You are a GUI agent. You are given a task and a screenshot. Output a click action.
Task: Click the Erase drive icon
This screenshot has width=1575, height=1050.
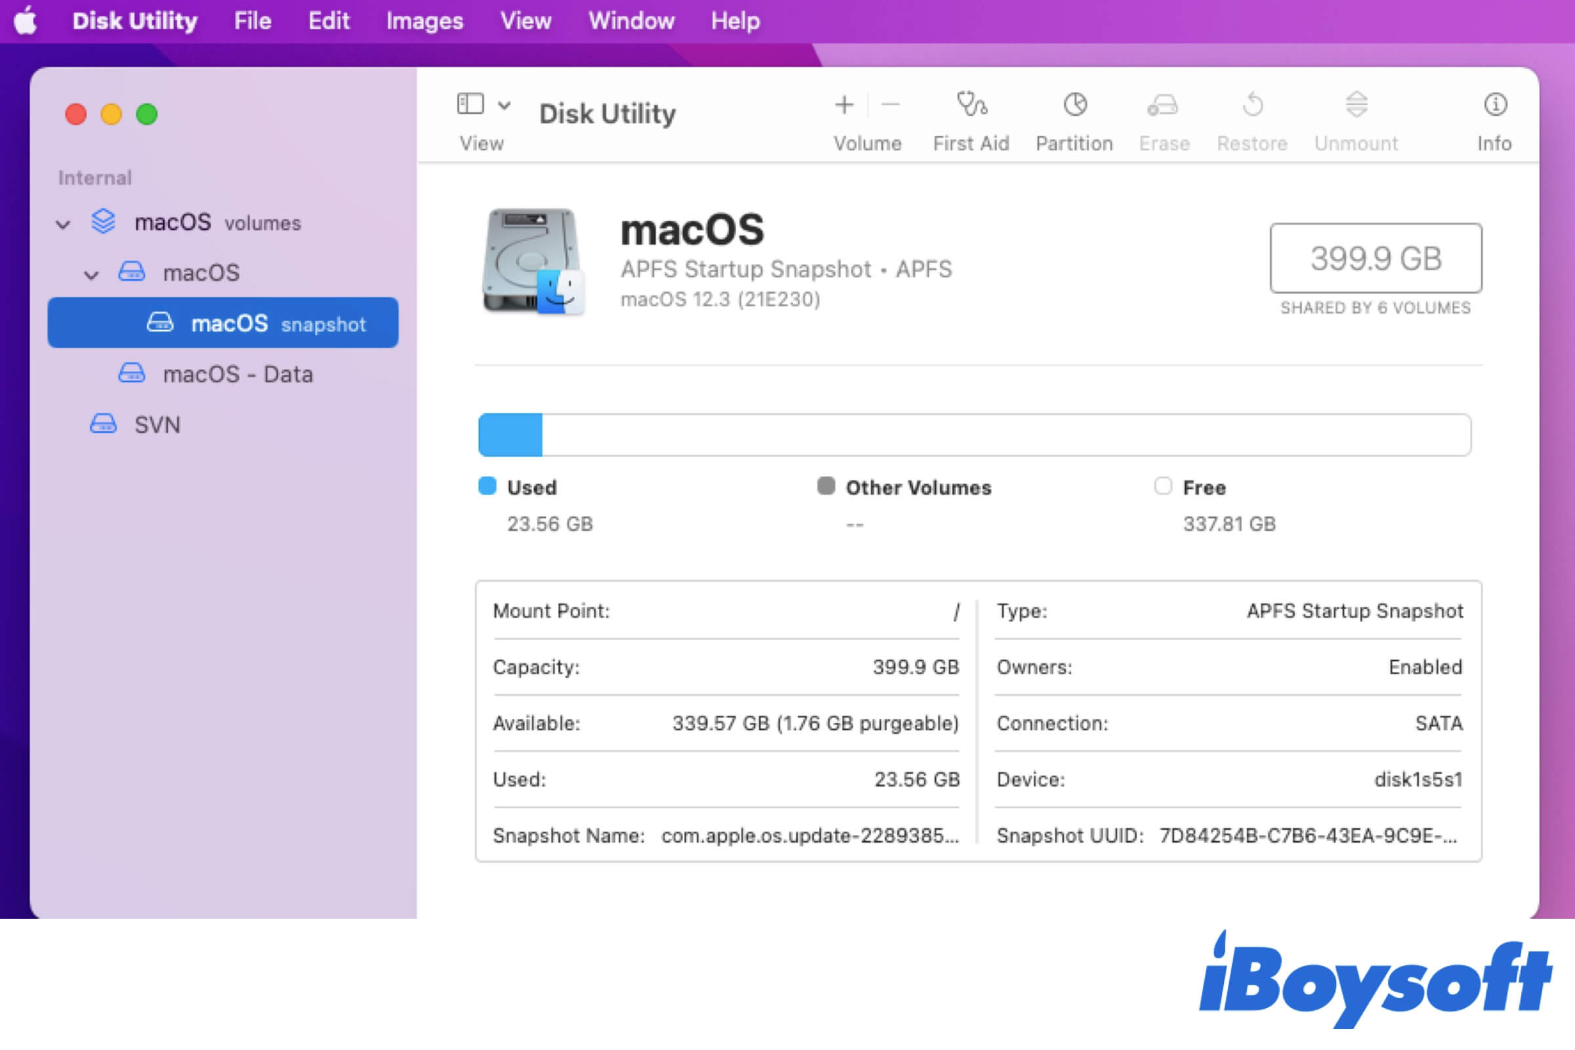(1163, 105)
